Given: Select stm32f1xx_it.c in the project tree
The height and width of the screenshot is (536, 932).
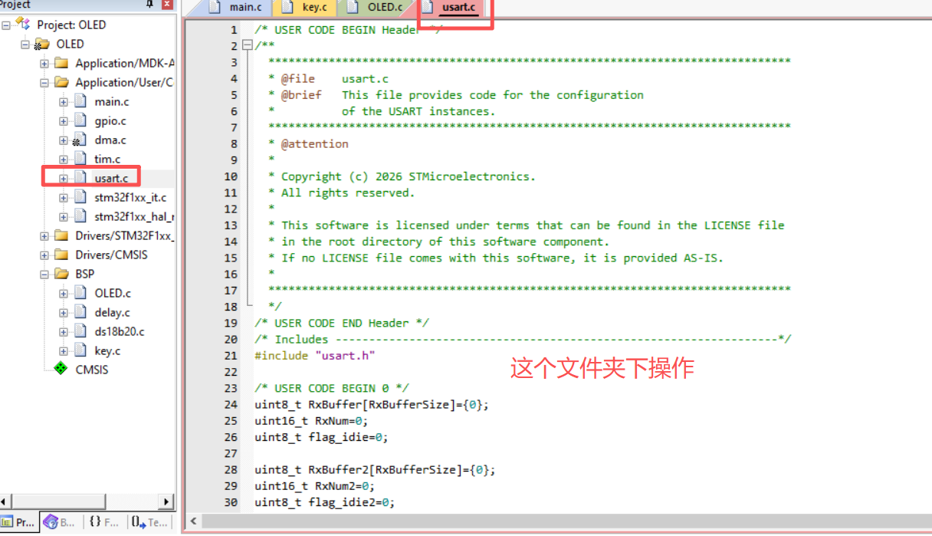Looking at the screenshot, I should [x=130, y=197].
